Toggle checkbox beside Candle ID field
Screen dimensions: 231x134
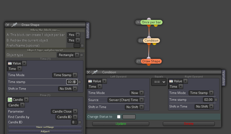pyautogui.click(x=80, y=122)
